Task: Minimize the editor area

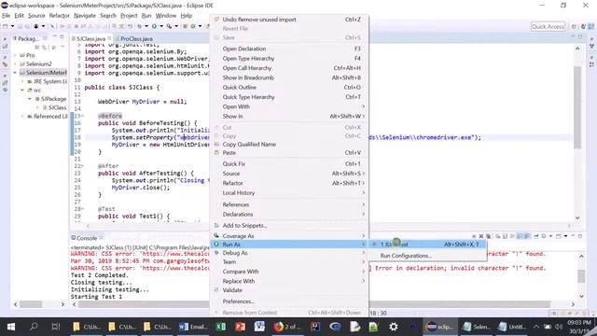Action: [x=573, y=36]
